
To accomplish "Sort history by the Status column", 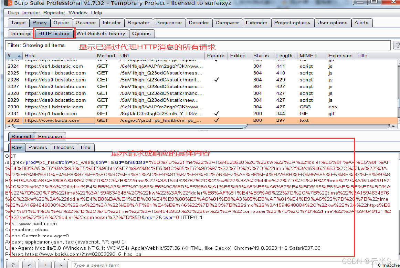I will pyautogui.click(x=262, y=56).
